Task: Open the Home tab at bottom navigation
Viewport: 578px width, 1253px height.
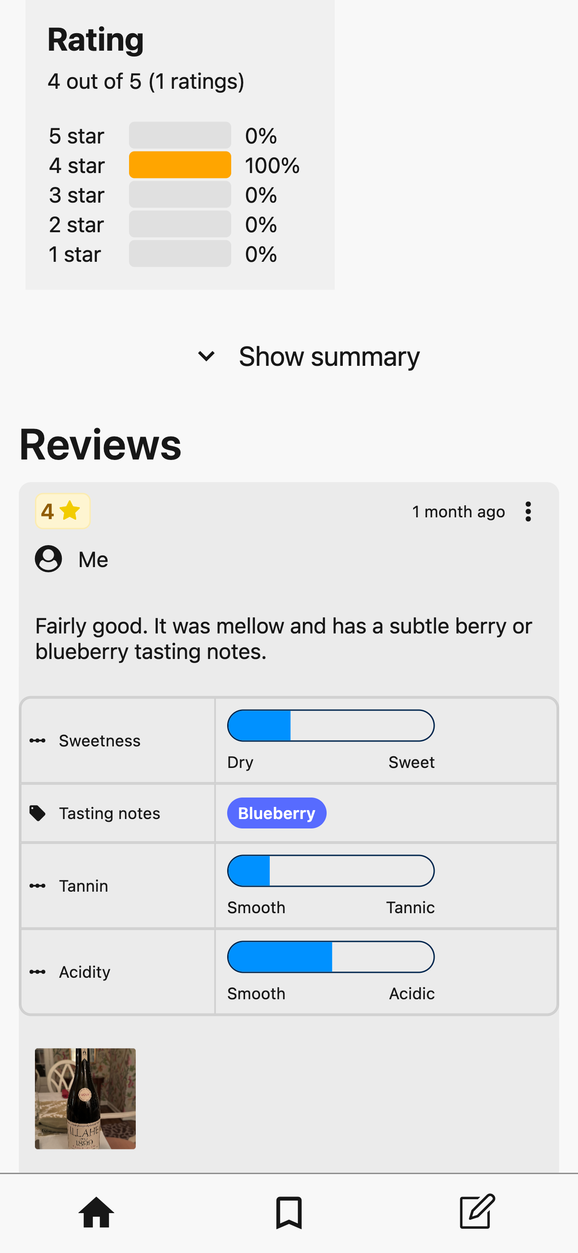Action: click(96, 1213)
